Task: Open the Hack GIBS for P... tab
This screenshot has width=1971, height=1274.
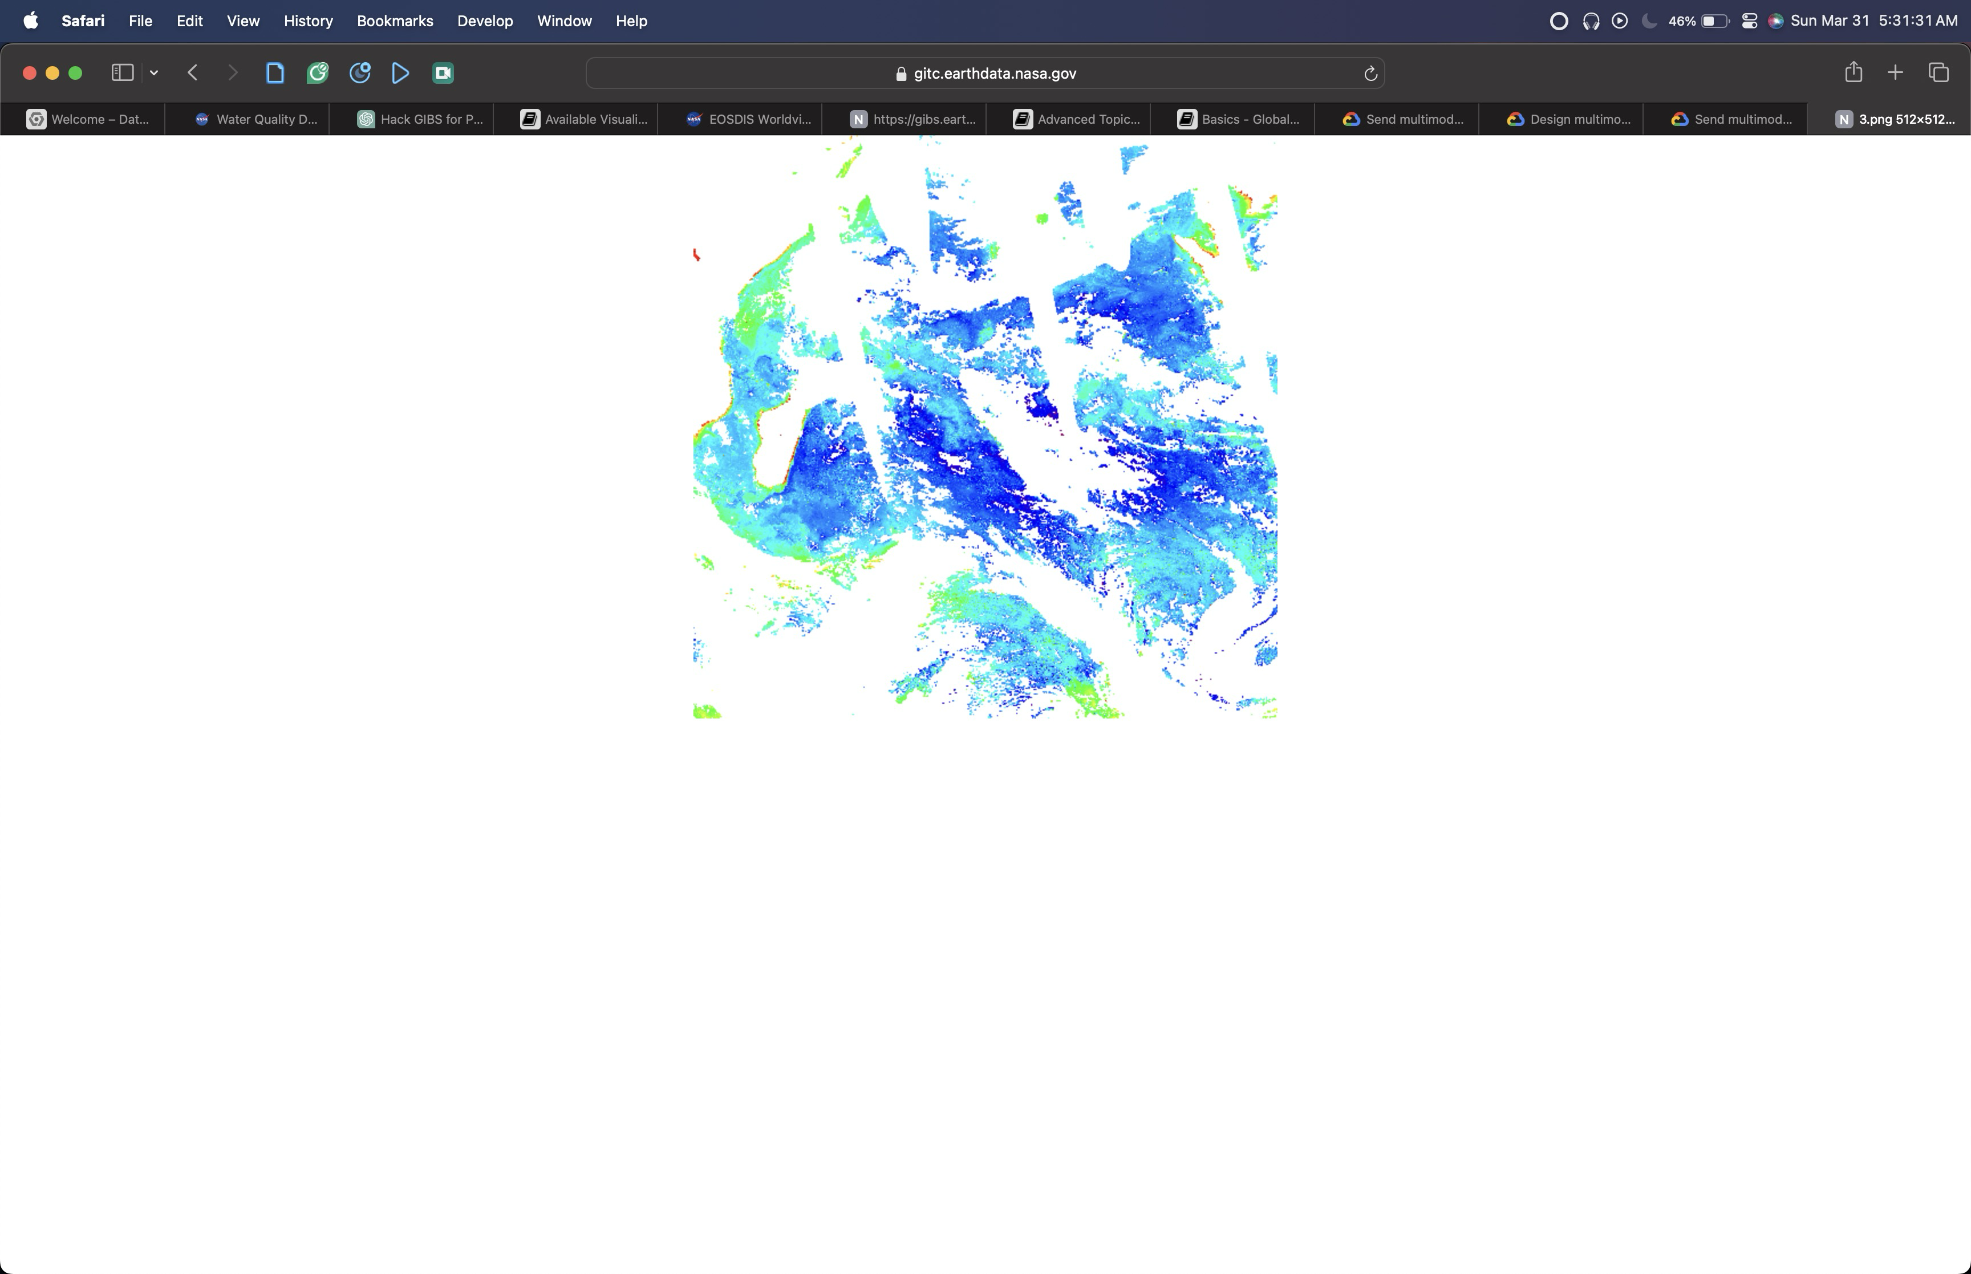Action: [420, 119]
